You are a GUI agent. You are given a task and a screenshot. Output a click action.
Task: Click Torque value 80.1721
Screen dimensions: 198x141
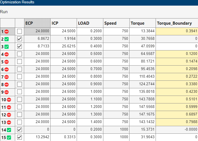coord(148,61)
